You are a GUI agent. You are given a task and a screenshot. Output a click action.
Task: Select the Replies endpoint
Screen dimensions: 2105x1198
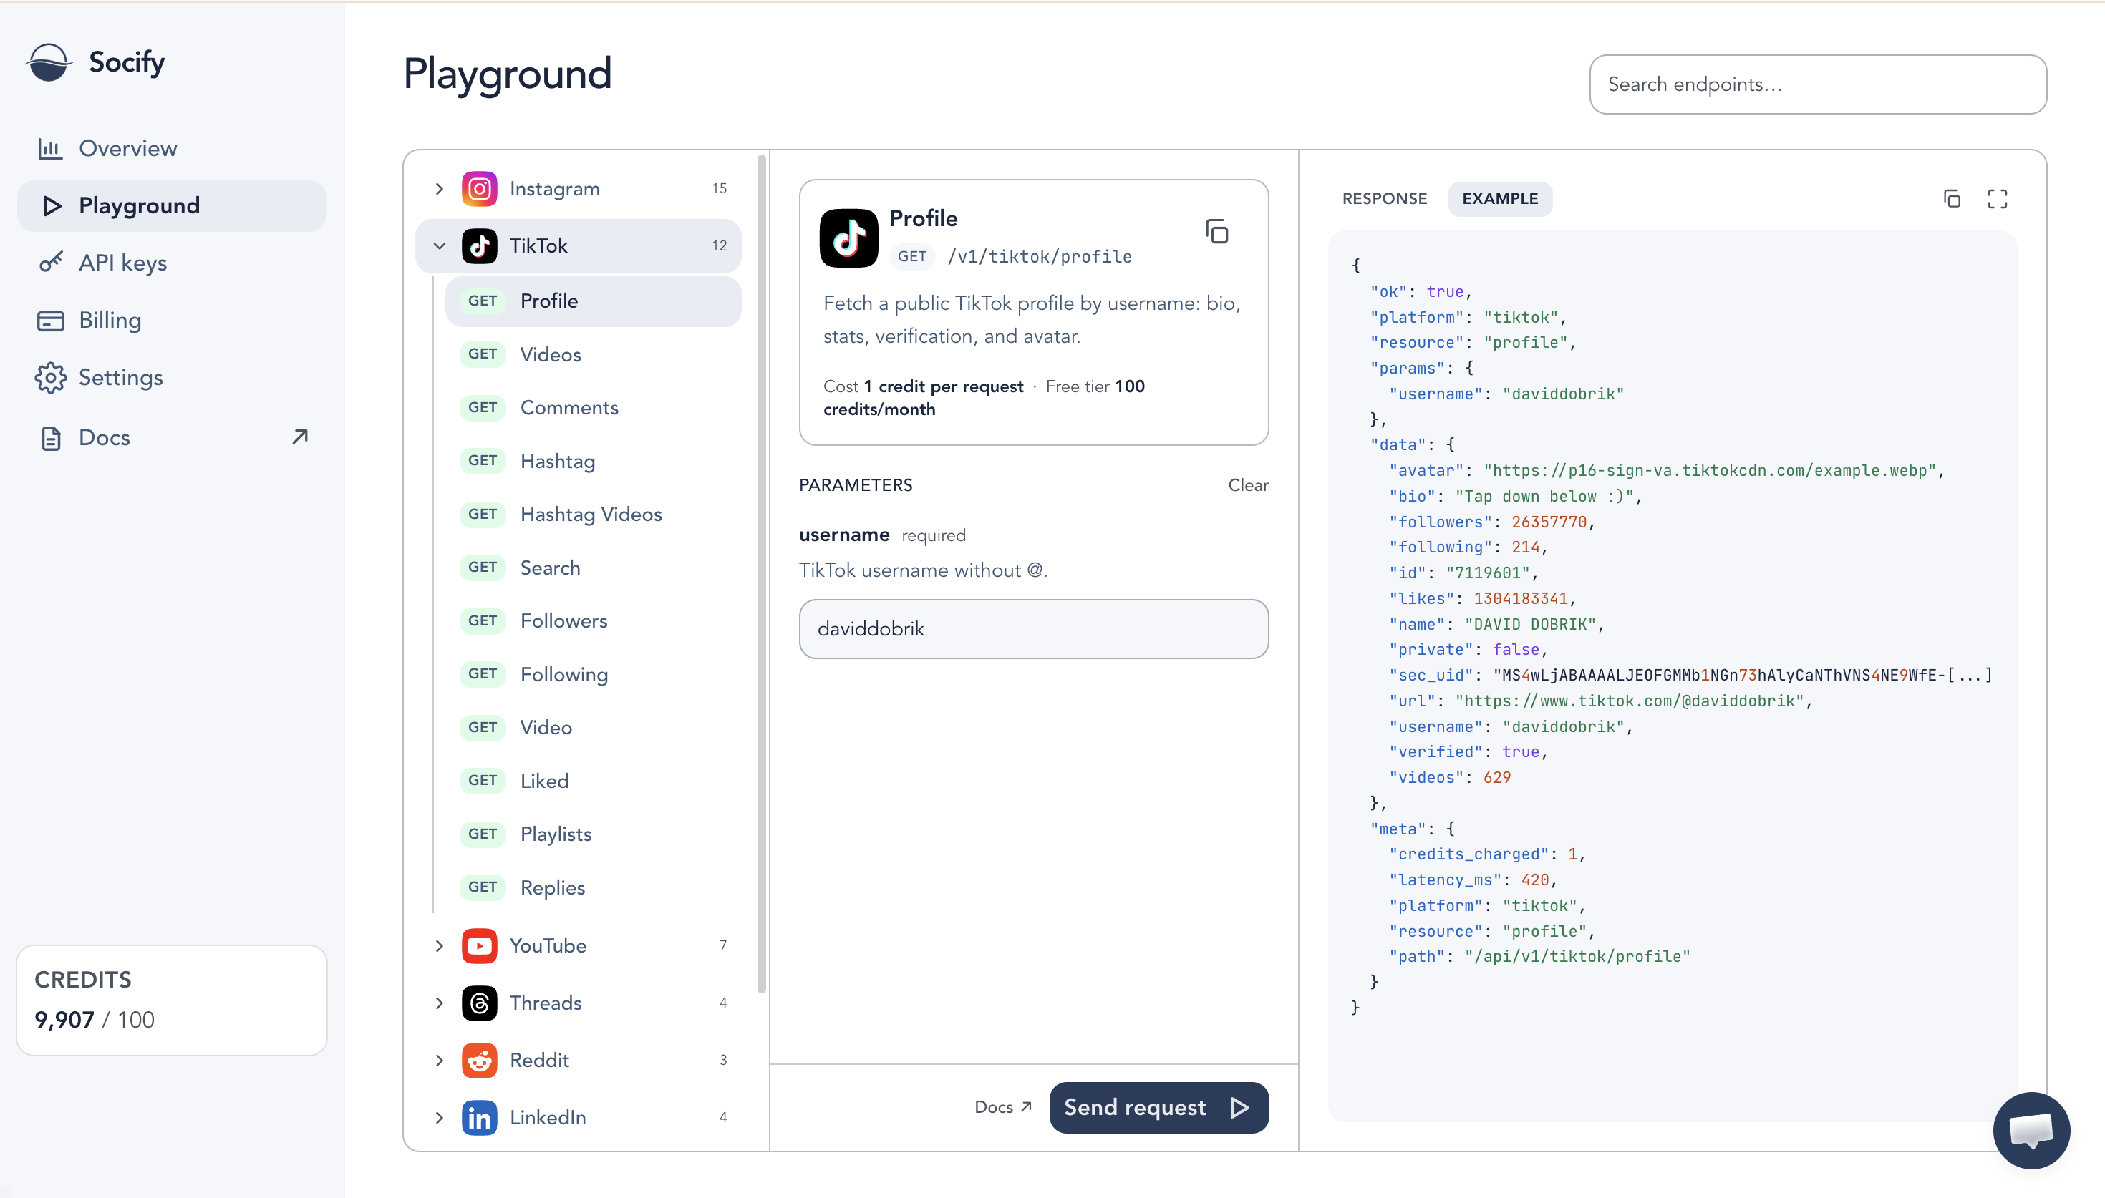coord(593,887)
